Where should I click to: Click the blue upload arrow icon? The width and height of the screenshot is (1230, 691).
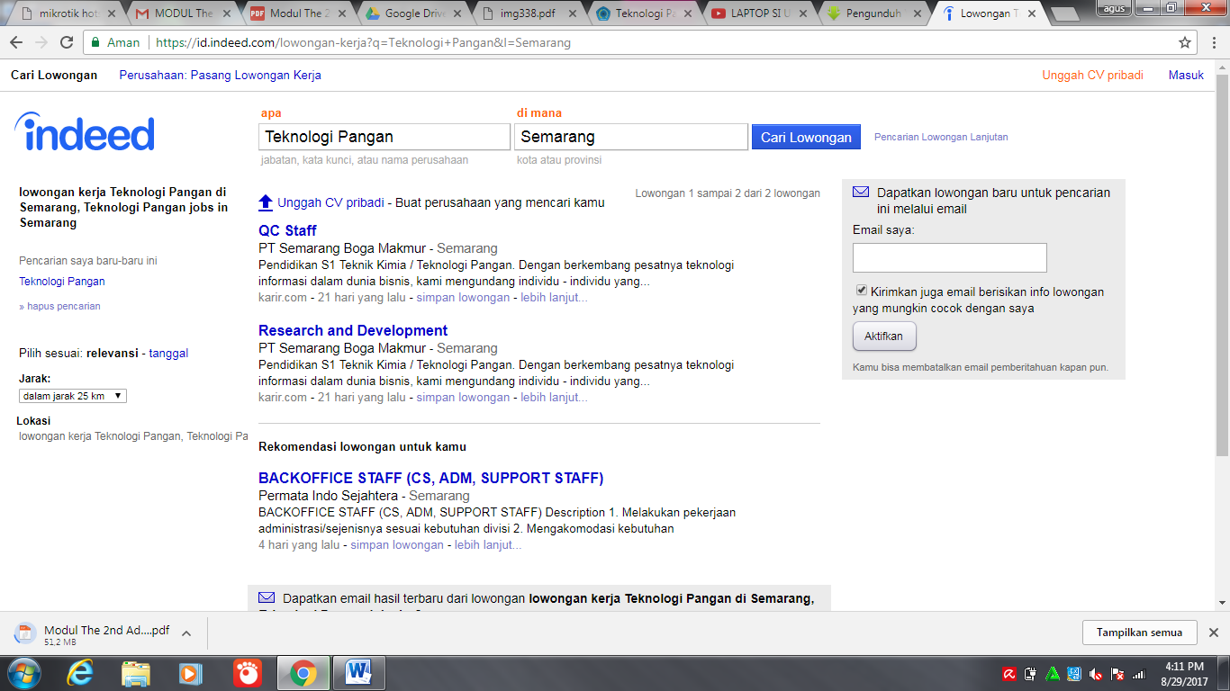point(266,202)
